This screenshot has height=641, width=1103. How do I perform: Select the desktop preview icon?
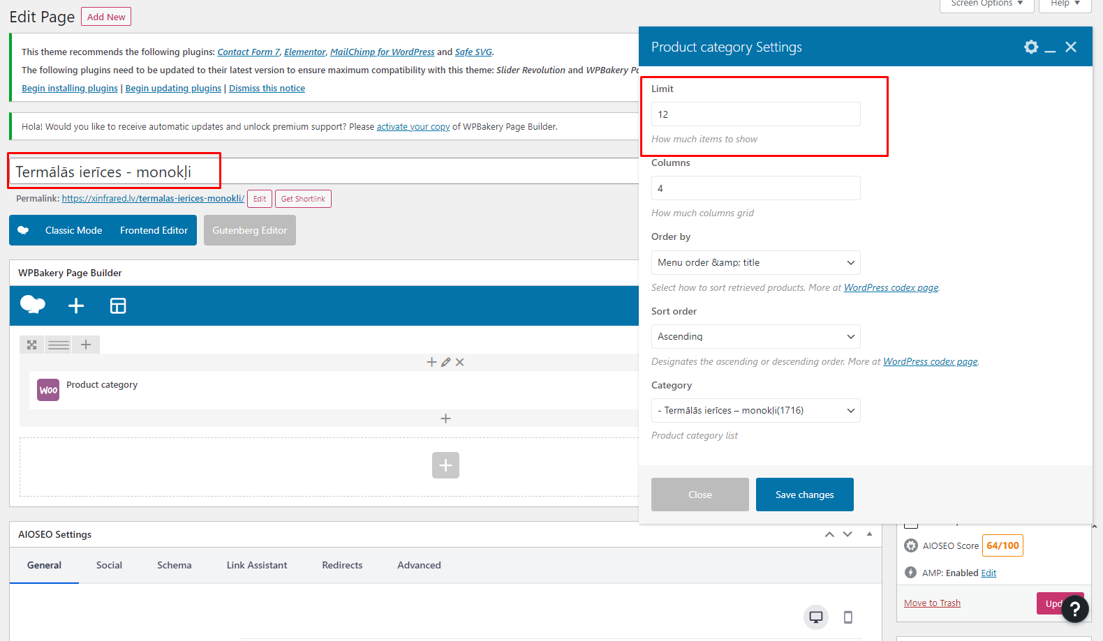tap(816, 617)
